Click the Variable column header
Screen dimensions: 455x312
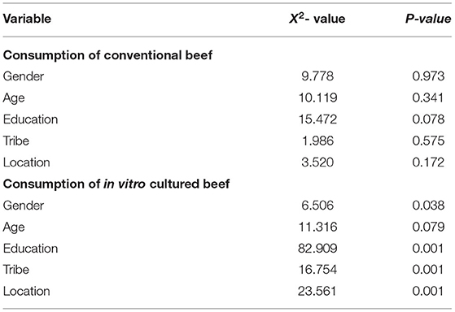(27, 19)
